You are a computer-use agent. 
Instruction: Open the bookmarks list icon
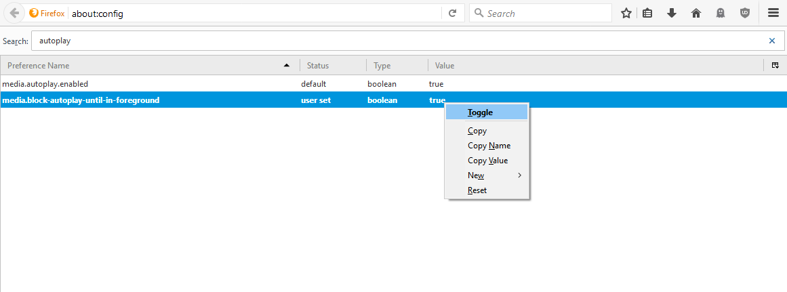point(647,14)
